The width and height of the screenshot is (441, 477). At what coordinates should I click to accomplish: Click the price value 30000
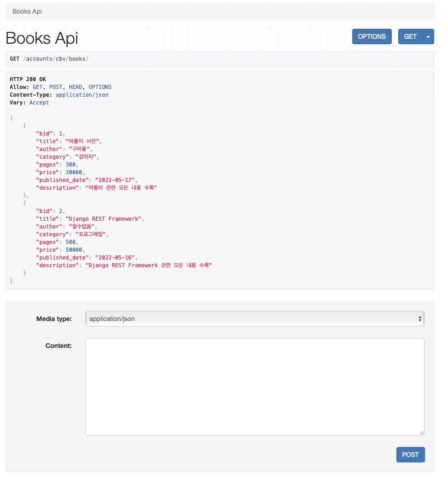(74, 172)
